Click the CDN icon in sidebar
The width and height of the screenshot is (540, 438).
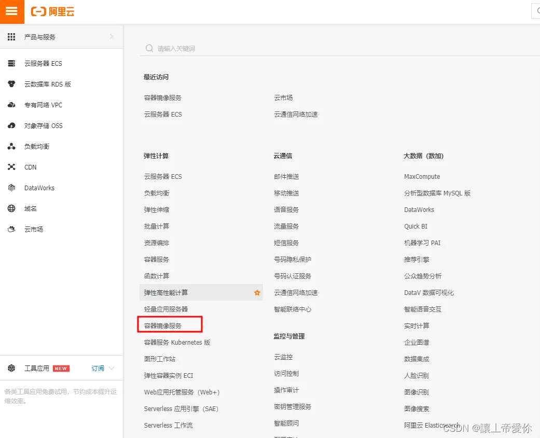11,167
